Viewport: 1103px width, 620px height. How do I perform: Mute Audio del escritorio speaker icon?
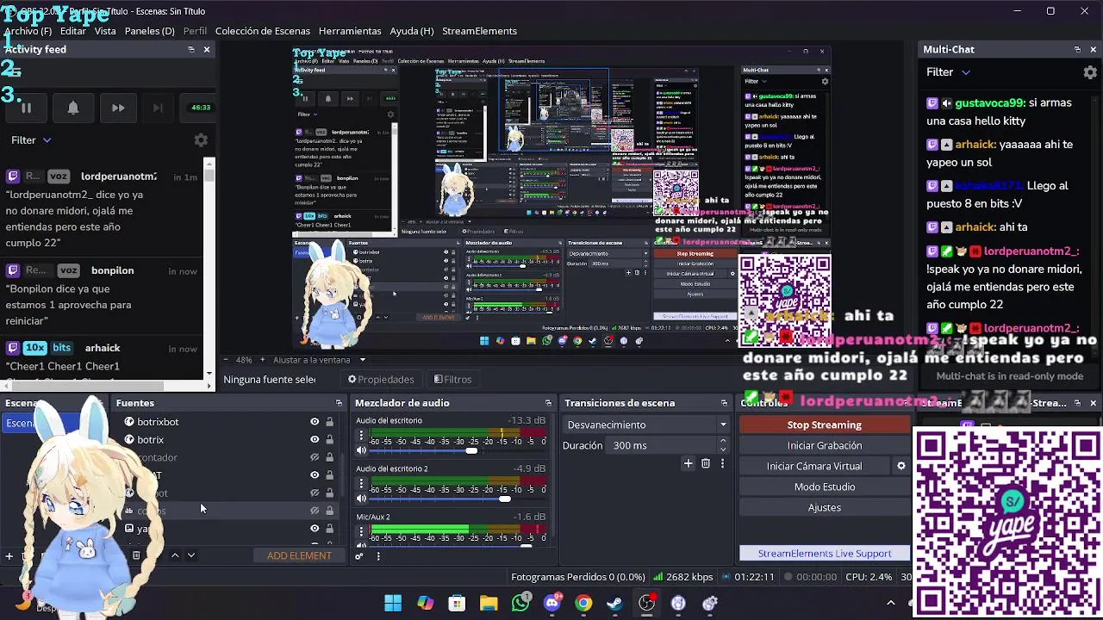(x=361, y=450)
